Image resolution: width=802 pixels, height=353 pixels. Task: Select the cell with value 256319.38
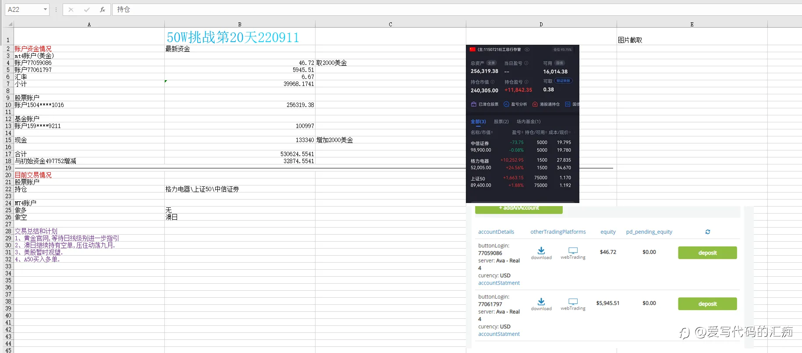(240, 105)
